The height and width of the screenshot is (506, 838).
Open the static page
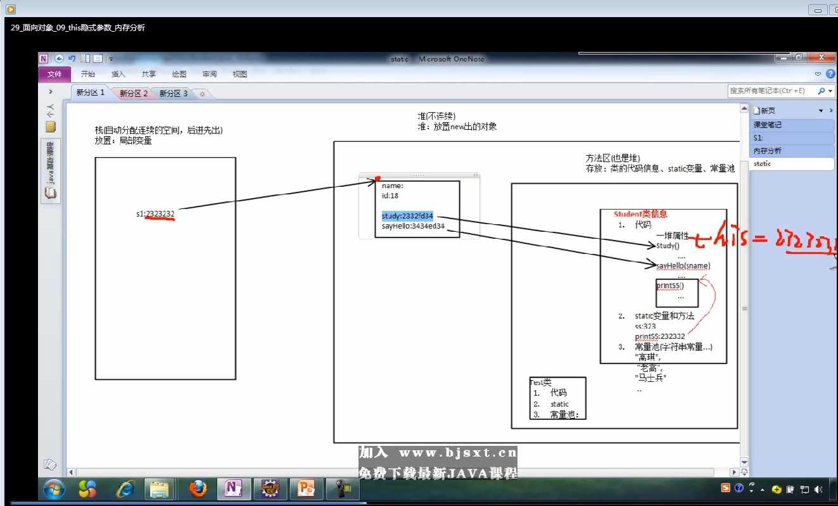tap(792, 164)
